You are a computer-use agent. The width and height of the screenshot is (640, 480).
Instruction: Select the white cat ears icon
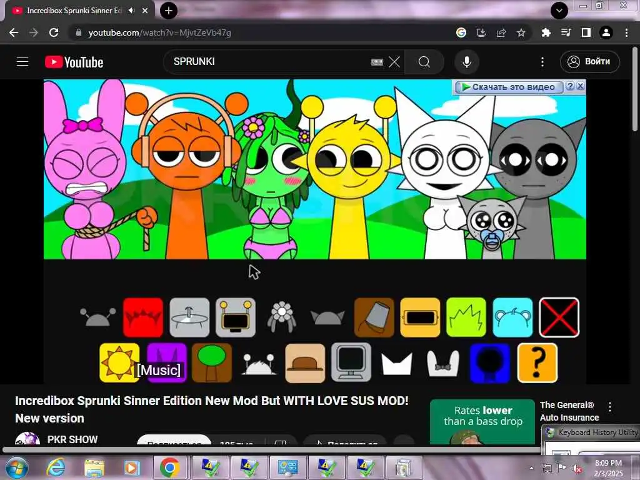pyautogui.click(x=397, y=364)
